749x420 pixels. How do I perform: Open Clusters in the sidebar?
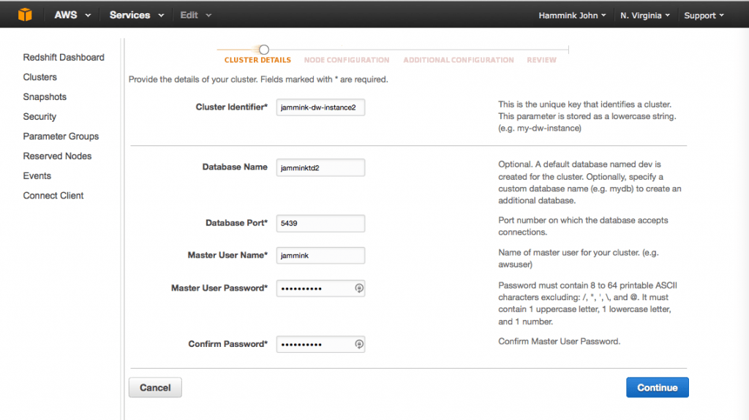[39, 77]
